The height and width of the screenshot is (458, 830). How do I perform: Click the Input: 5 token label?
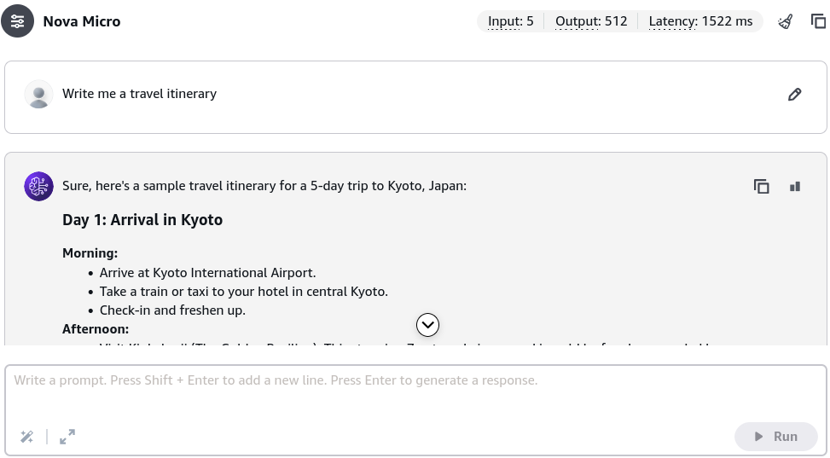pos(510,21)
